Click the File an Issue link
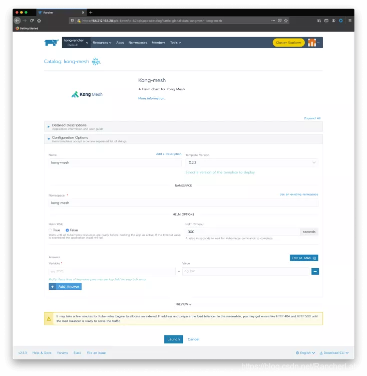 pyautogui.click(x=96, y=353)
